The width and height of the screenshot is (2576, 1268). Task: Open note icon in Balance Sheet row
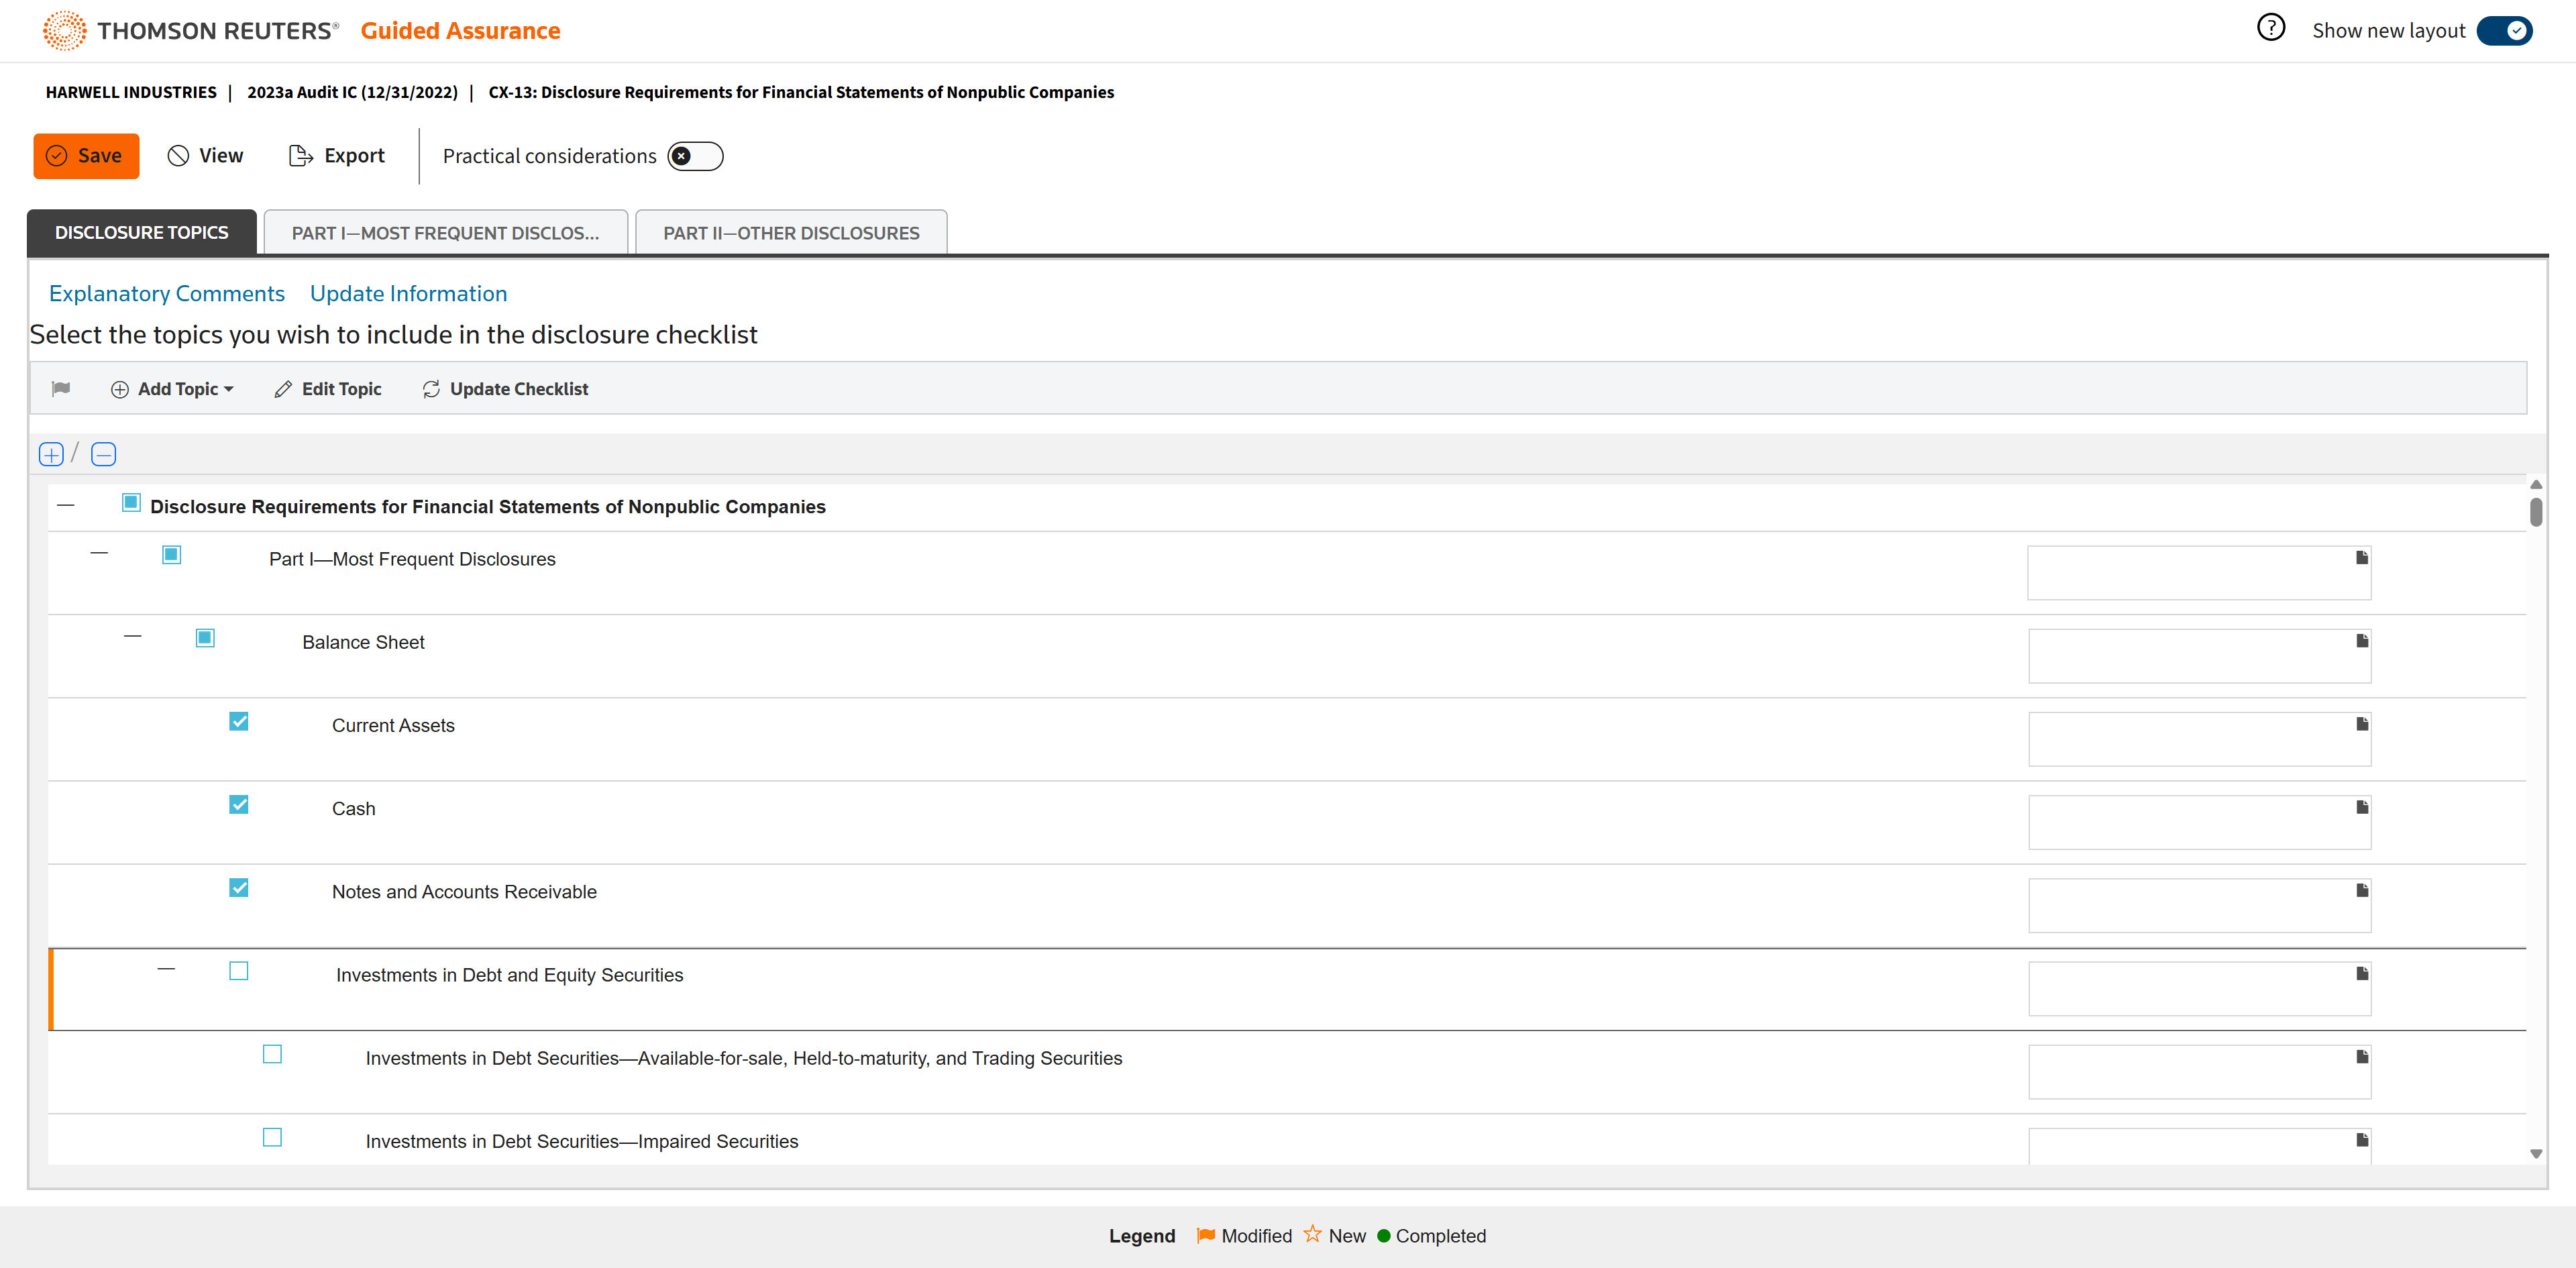click(x=2362, y=641)
